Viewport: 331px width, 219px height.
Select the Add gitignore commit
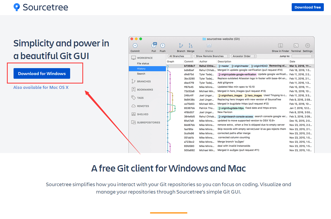pos(240,83)
